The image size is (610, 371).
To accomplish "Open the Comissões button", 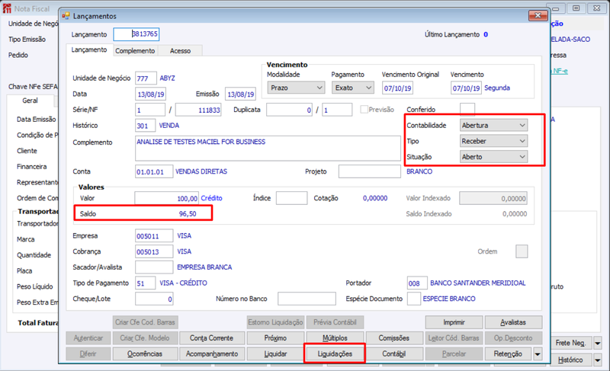I will point(394,338).
